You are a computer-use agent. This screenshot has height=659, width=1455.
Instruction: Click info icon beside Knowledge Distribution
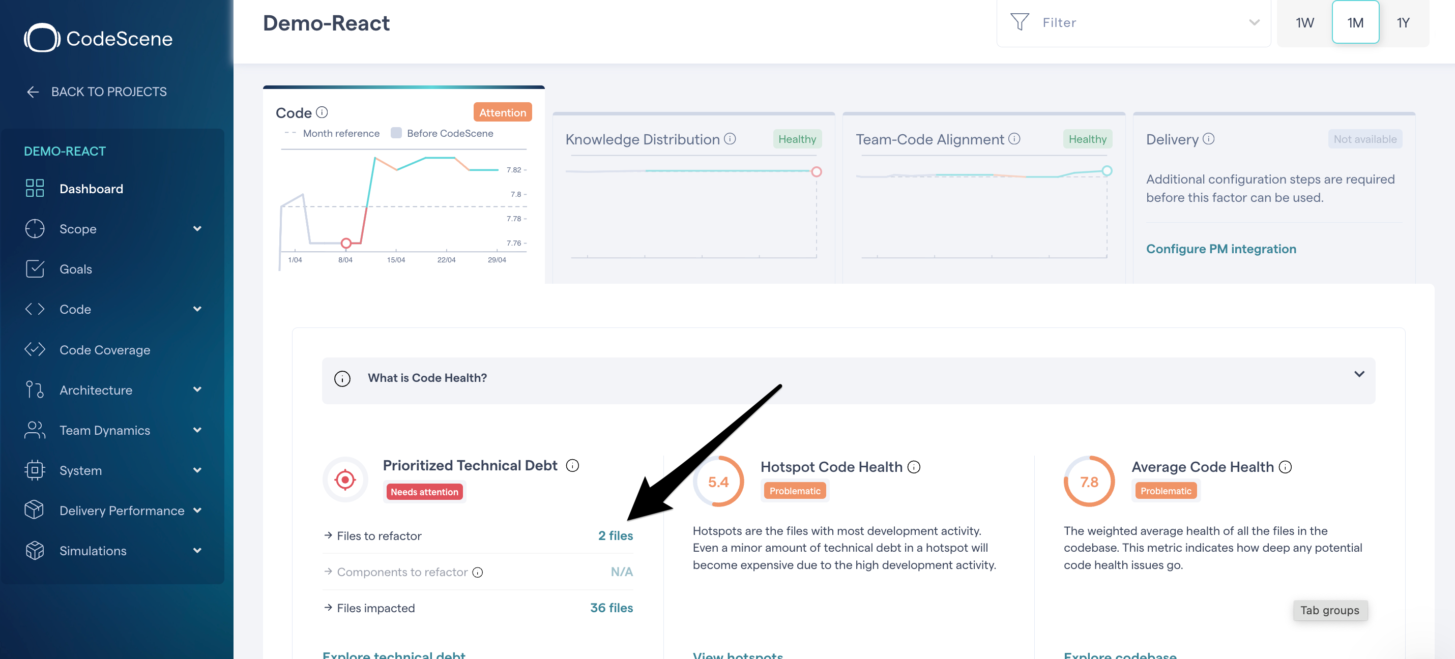730,138
